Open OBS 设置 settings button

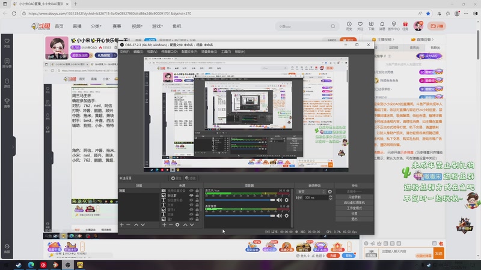coord(354,214)
